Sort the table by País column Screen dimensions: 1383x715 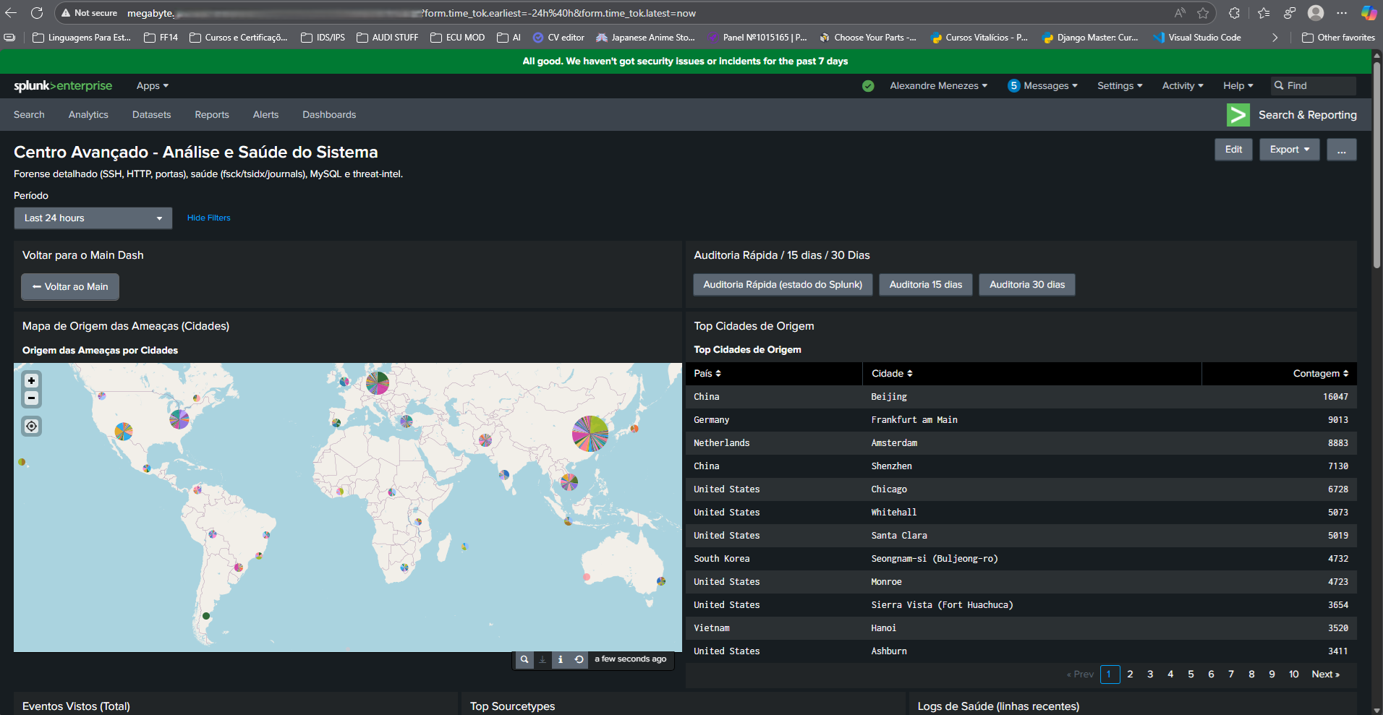[707, 374]
